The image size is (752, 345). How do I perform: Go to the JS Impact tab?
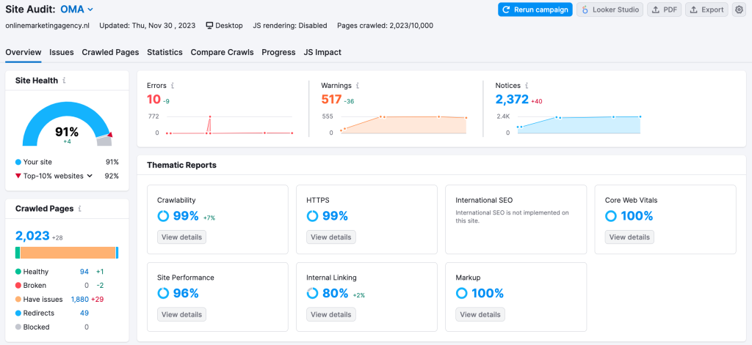pyautogui.click(x=322, y=52)
